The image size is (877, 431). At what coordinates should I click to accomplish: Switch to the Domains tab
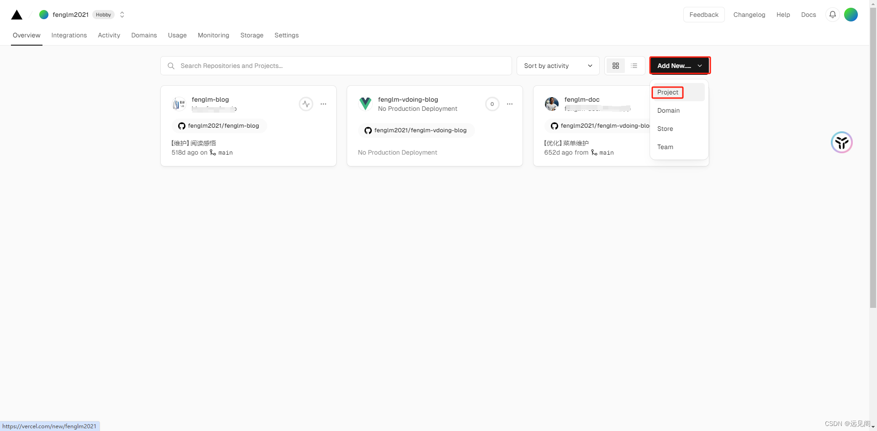[x=144, y=35]
